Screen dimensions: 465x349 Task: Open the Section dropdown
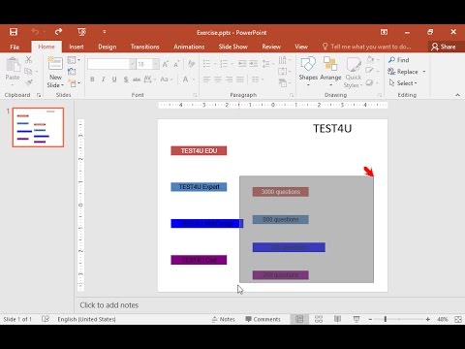coord(75,83)
